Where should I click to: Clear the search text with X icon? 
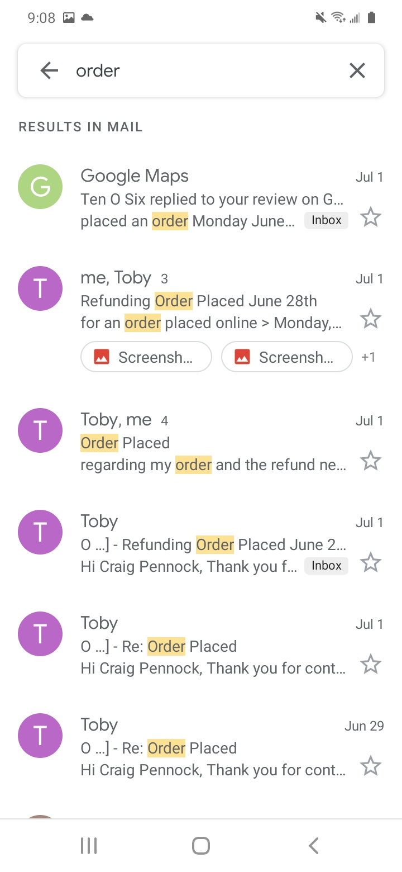tap(357, 70)
